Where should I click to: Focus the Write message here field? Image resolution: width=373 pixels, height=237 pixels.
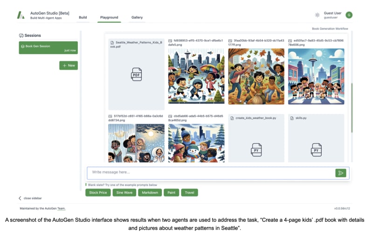(x=210, y=173)
